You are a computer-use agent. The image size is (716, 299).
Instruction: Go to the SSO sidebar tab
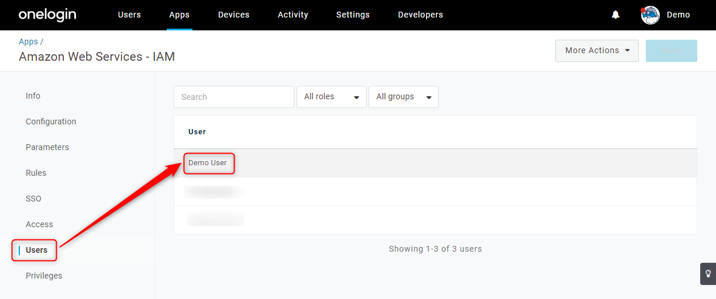click(33, 199)
